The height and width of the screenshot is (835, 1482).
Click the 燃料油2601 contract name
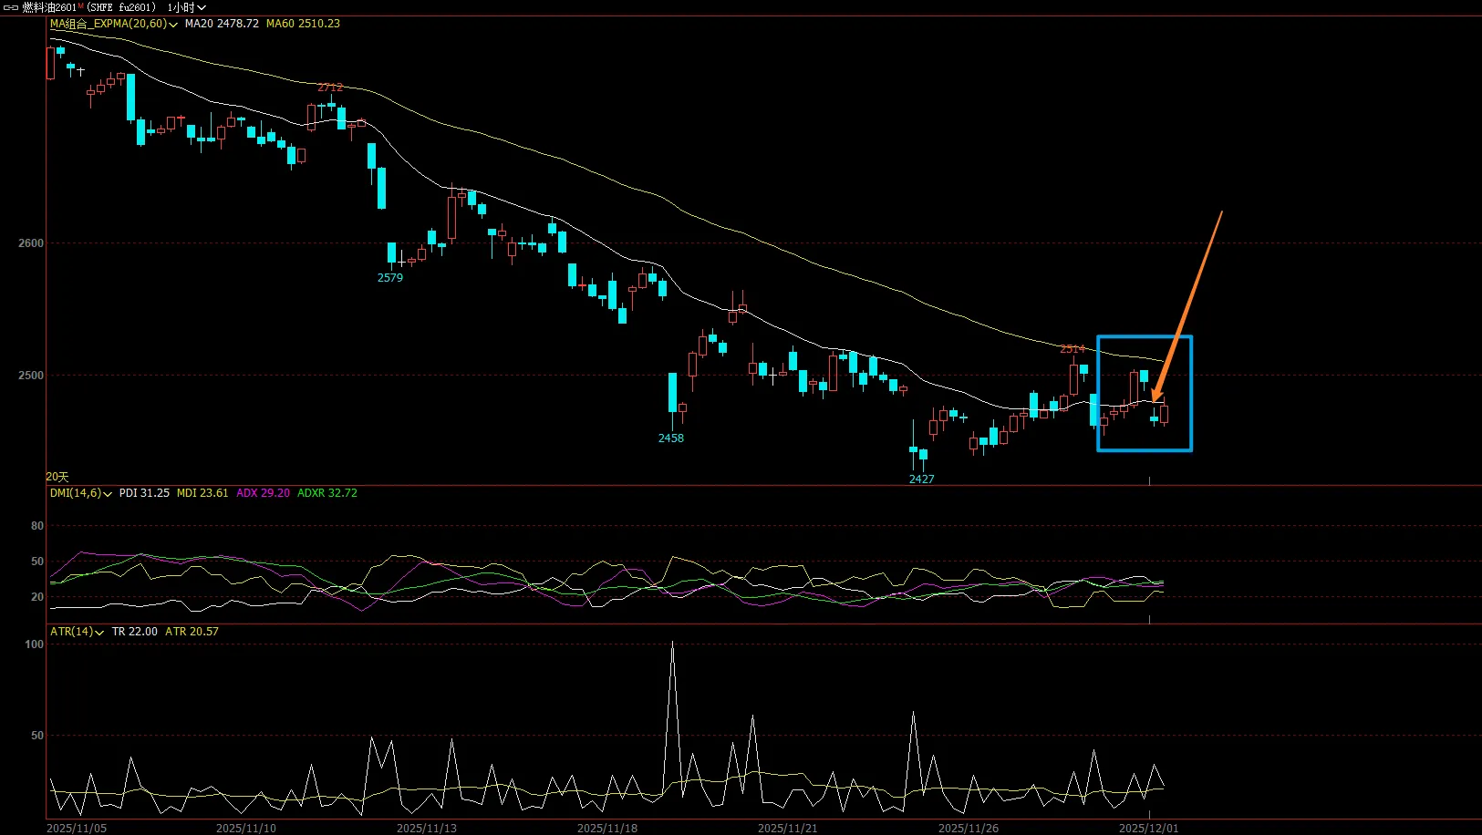(x=49, y=7)
